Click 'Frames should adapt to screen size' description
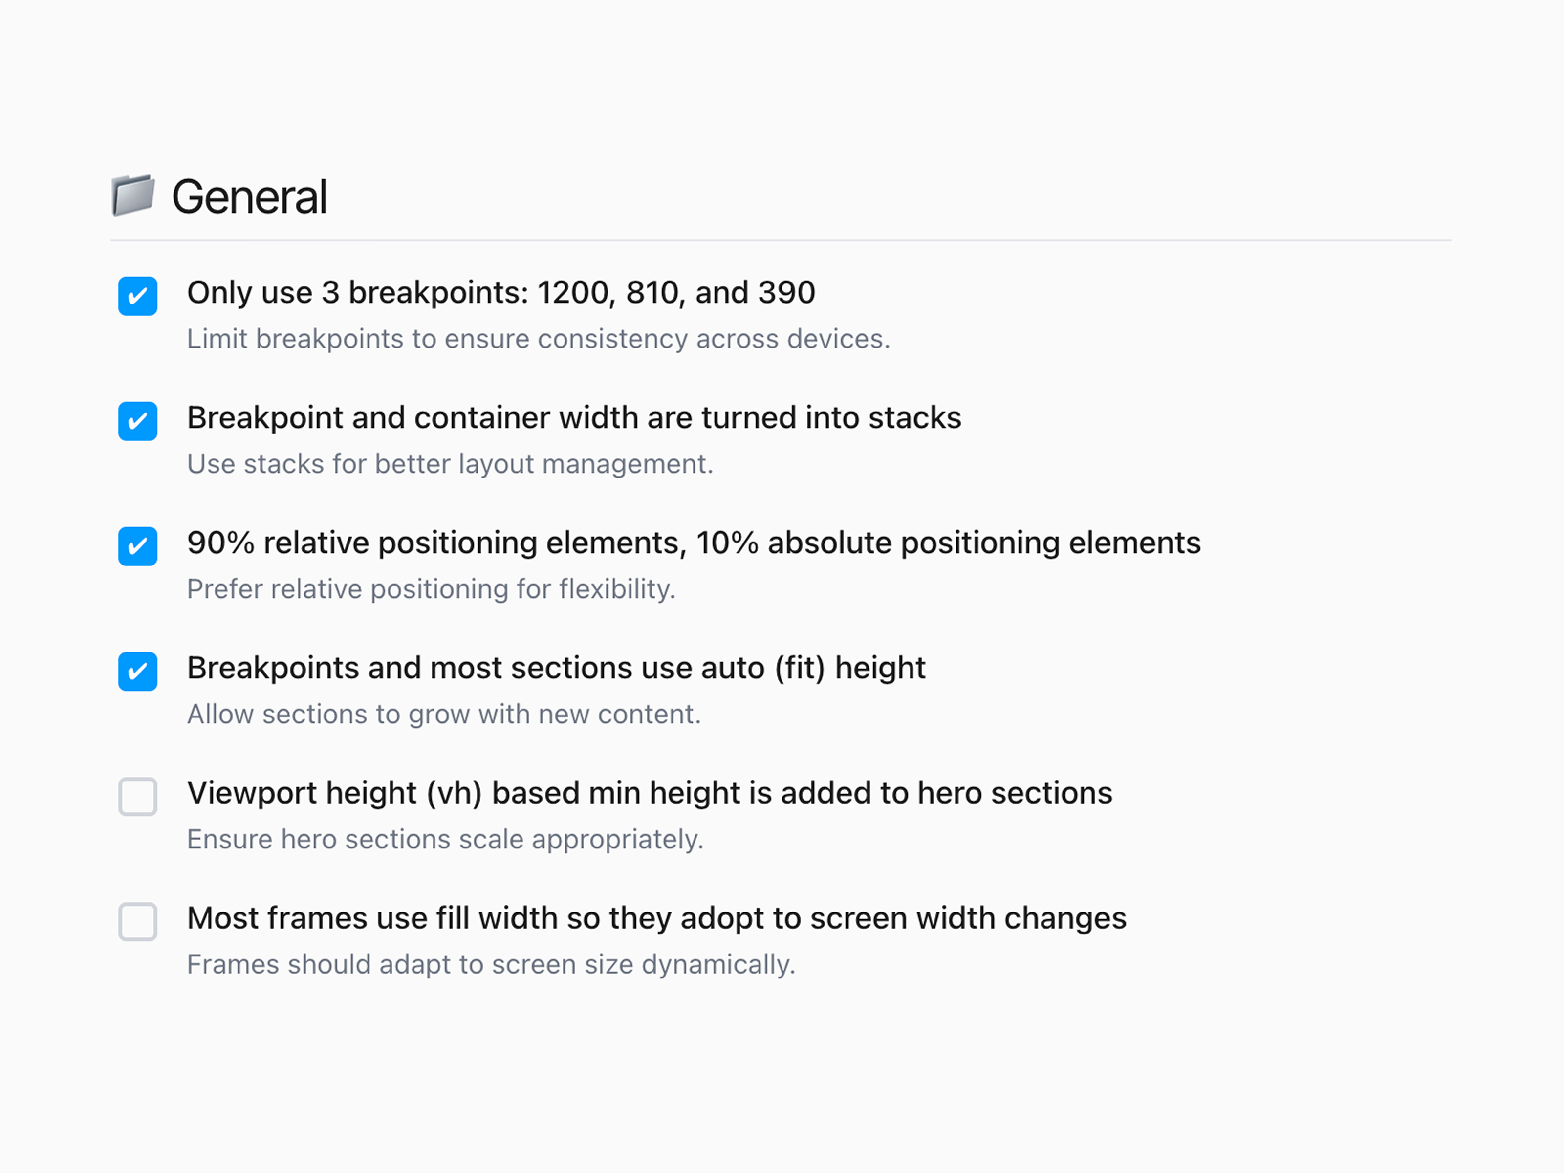The width and height of the screenshot is (1564, 1173). [491, 965]
